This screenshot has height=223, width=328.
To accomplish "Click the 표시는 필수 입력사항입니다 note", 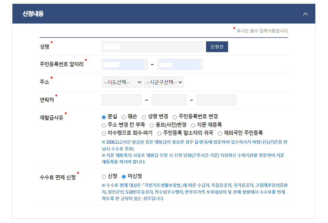I will tap(263, 31).
